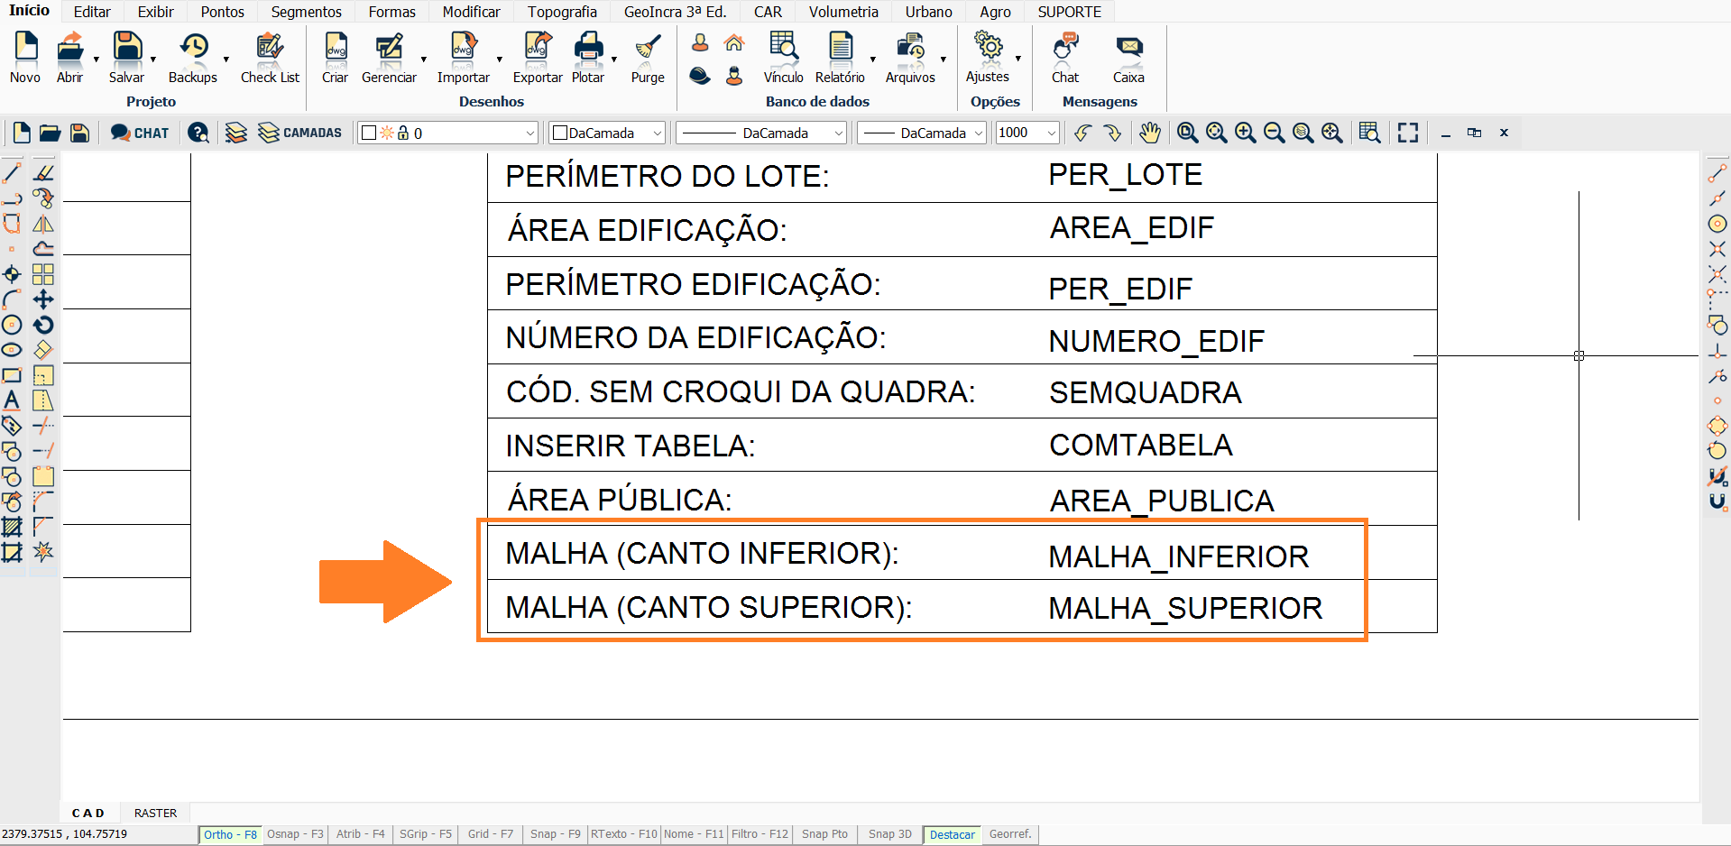Click the Check List icon
The height and width of the screenshot is (846, 1731).
pos(270,58)
